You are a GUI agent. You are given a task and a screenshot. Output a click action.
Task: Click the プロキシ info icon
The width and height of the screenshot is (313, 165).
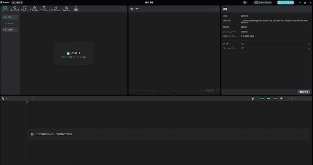pyautogui.click(x=309, y=44)
